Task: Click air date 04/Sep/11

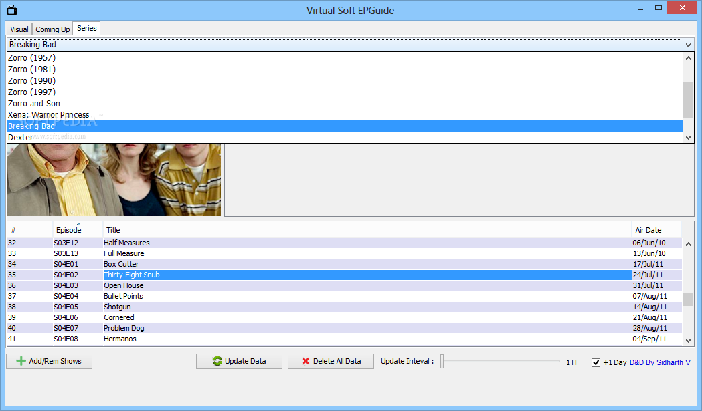Action: [x=650, y=339]
